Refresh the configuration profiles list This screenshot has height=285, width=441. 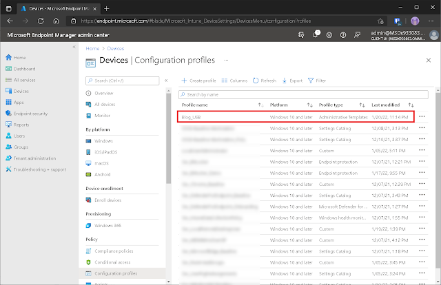(x=265, y=81)
